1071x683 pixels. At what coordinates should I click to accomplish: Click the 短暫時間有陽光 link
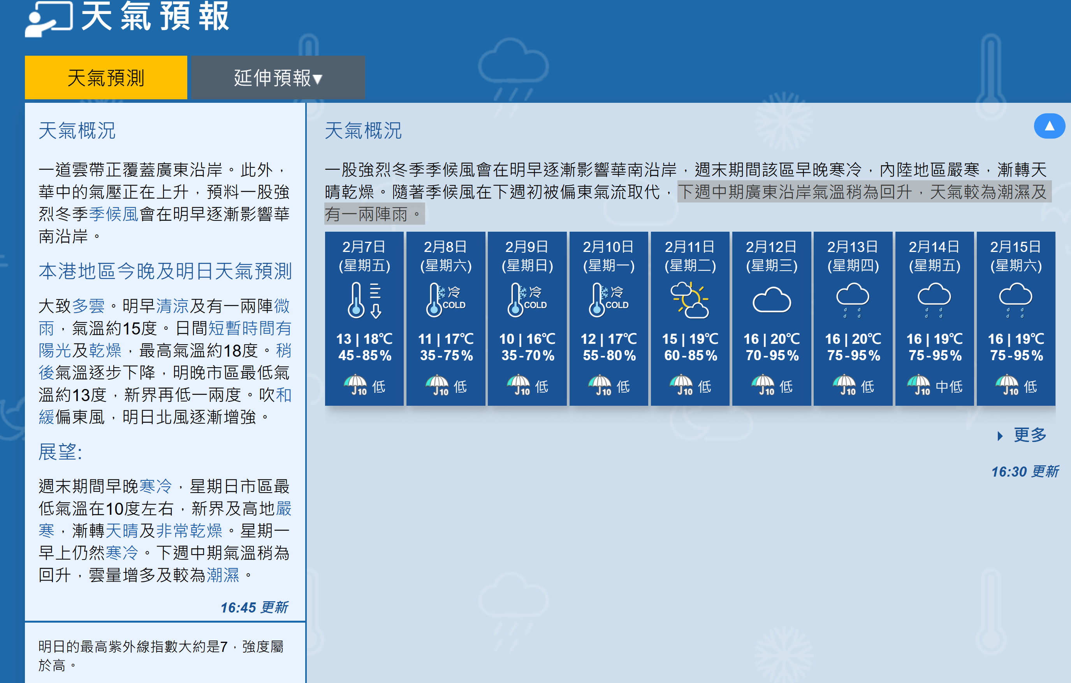coord(249,328)
